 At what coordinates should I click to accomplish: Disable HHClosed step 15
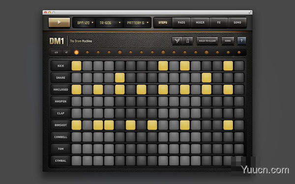228,90
